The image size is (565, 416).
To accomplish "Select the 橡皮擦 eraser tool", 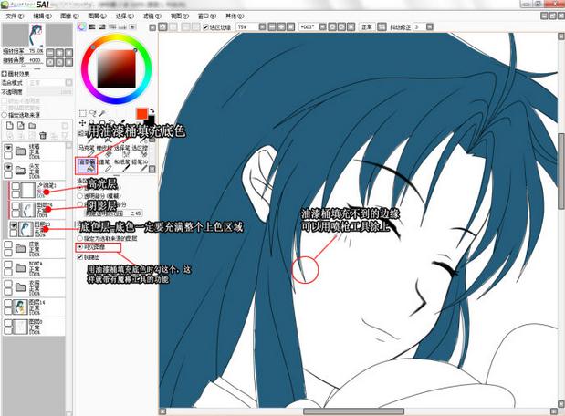I will [104, 150].
